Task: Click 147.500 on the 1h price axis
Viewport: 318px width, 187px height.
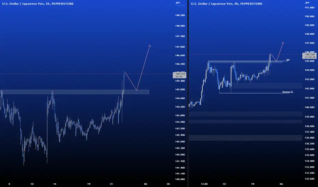Action: tap(180, 36)
